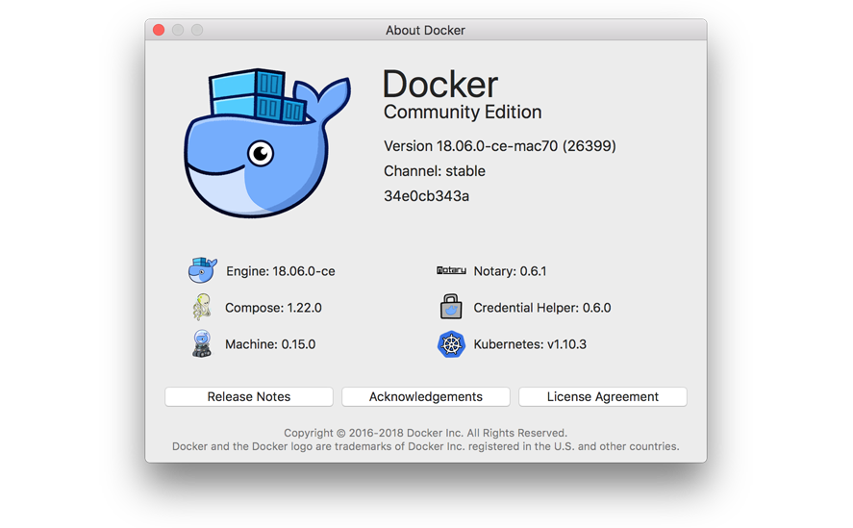
Task: Click the Kubernetes wheel icon
Action: [451, 344]
